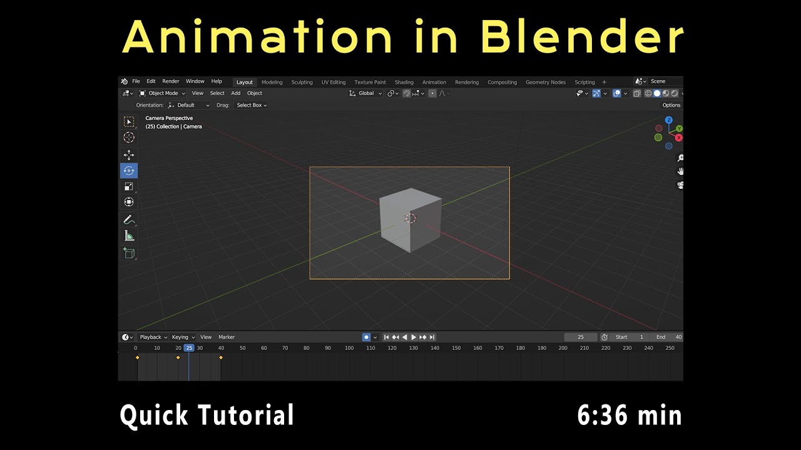Select the Annotate tool
The image size is (801, 450).
click(x=129, y=220)
